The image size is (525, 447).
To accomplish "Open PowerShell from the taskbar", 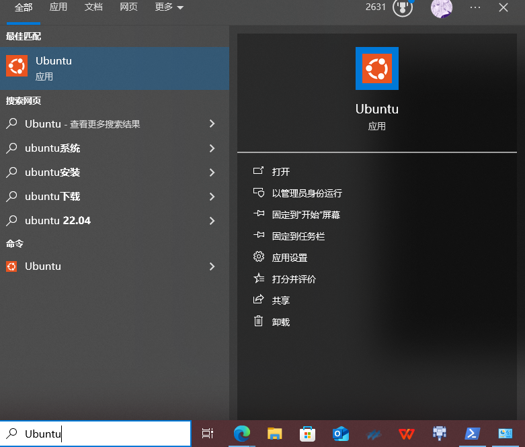I will point(473,434).
